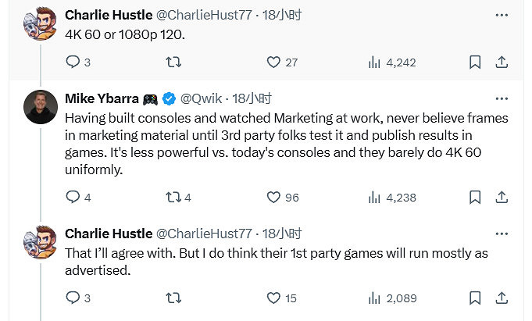Viewport: 532px width, 321px height.
Task: Open the @Qwik handle link
Action: (x=202, y=99)
